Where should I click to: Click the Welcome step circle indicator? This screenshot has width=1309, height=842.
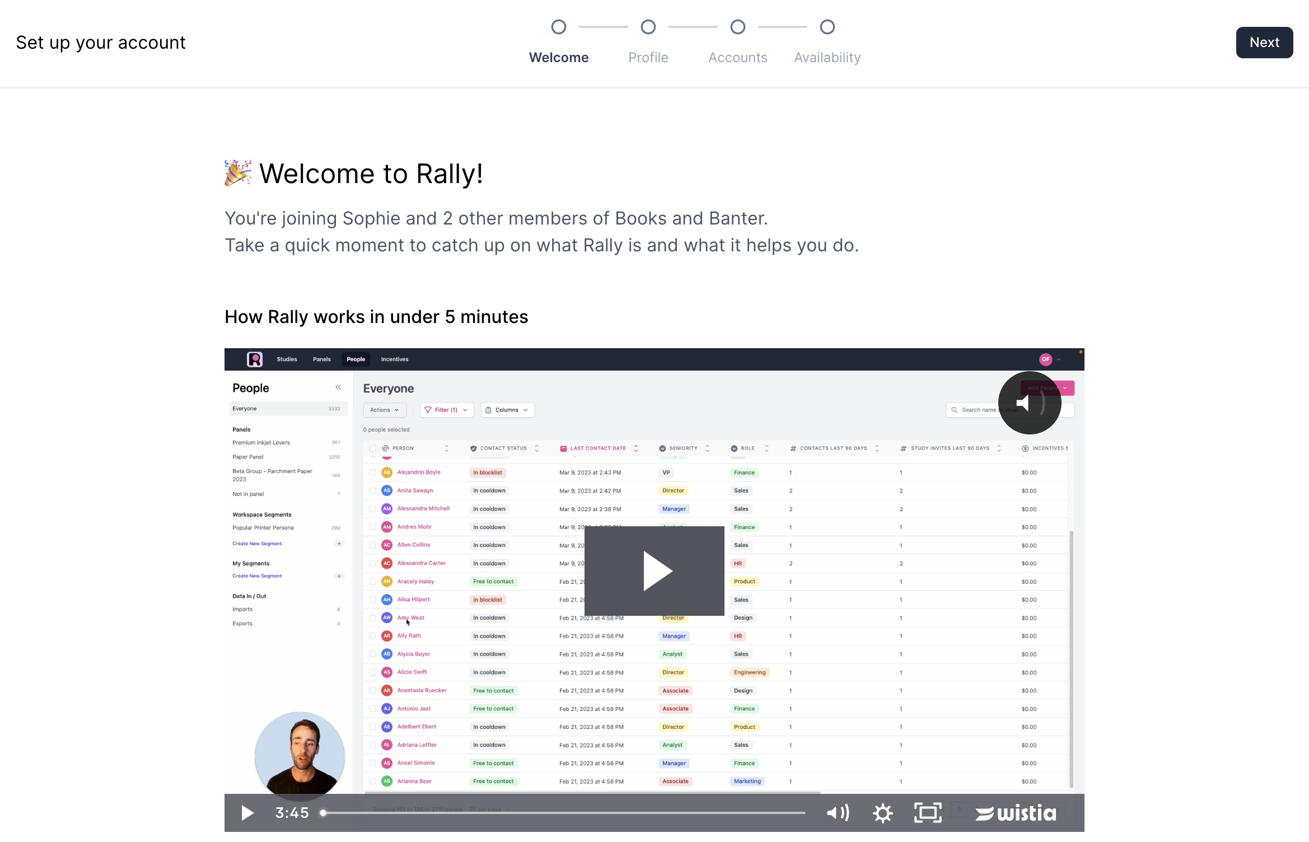(x=558, y=27)
